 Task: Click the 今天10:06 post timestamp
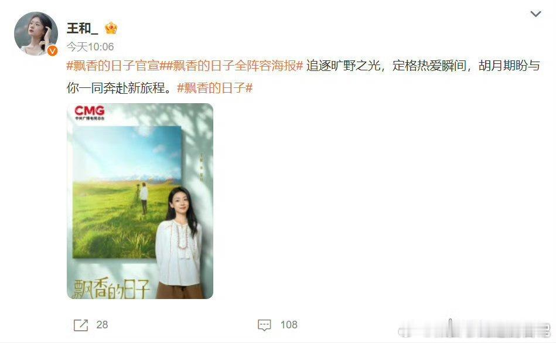coord(90,47)
